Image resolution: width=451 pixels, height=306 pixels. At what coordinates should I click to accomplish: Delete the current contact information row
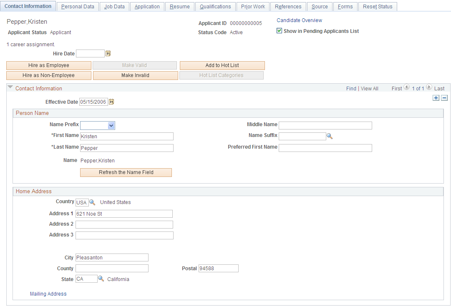click(x=444, y=98)
